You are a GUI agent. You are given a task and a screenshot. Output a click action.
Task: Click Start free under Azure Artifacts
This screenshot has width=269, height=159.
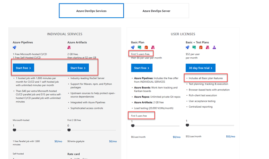pos(78,68)
